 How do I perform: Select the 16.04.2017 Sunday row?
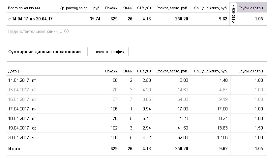(x=20, y=99)
